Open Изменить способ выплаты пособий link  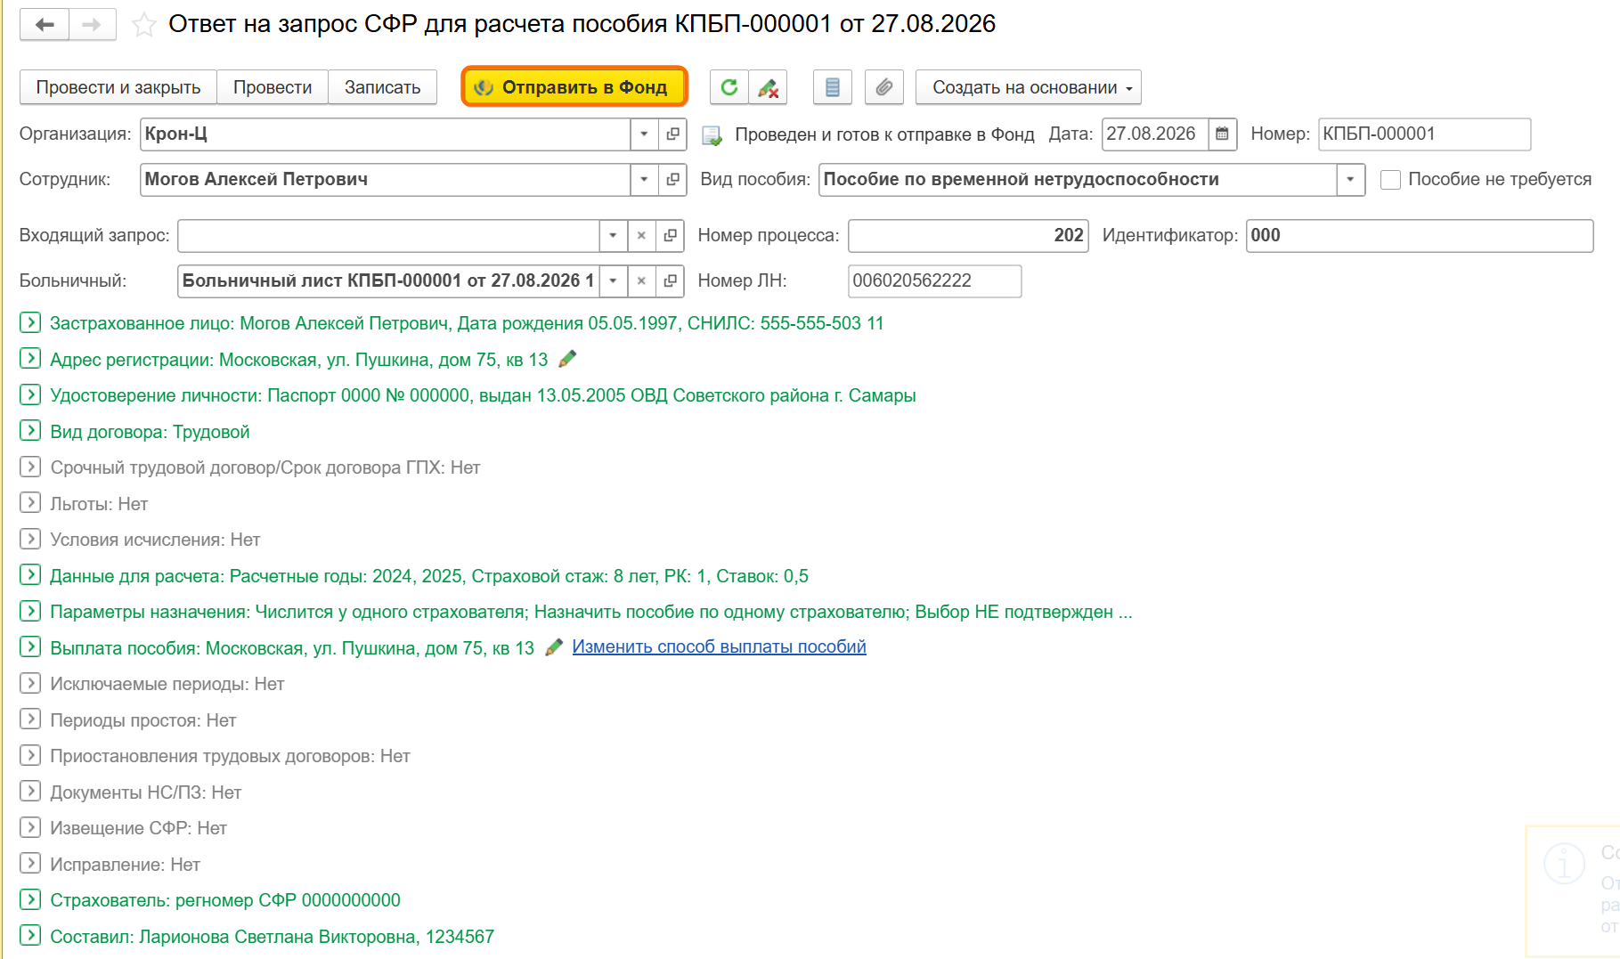(719, 646)
